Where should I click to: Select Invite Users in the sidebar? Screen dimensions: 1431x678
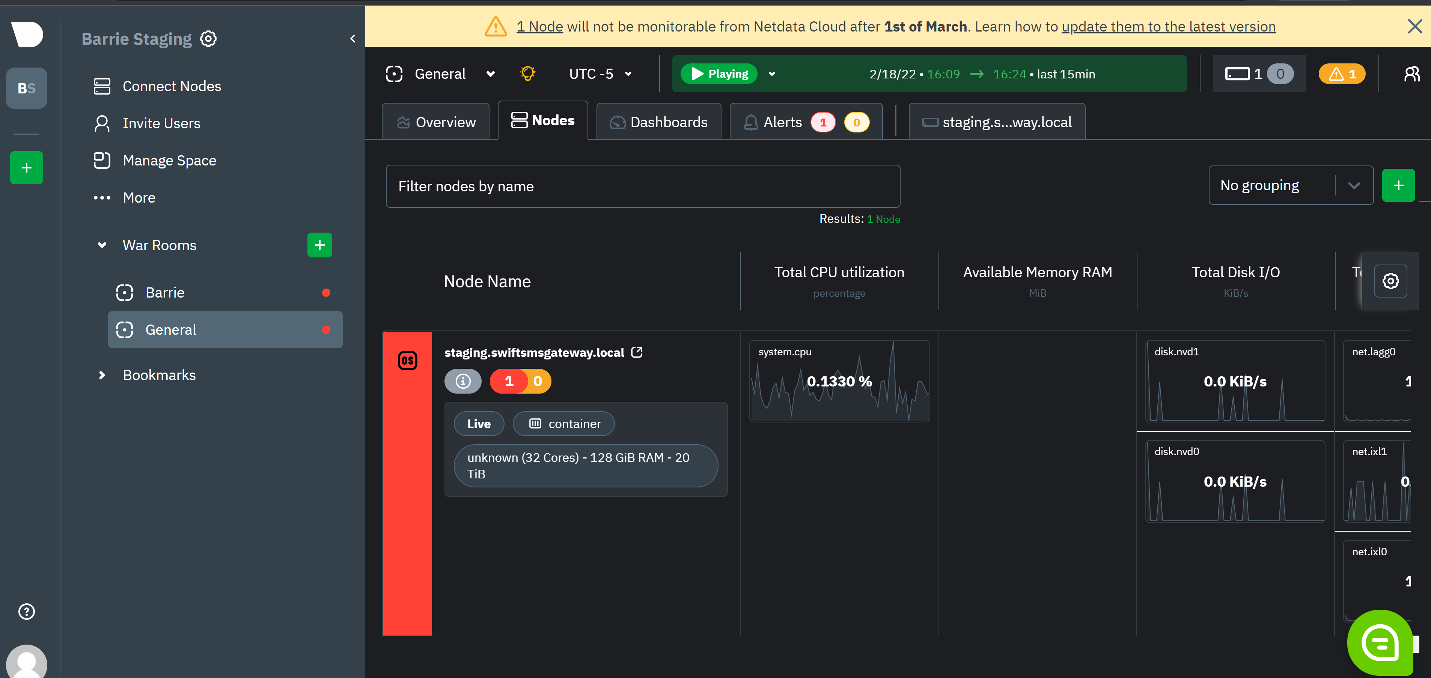coord(161,123)
